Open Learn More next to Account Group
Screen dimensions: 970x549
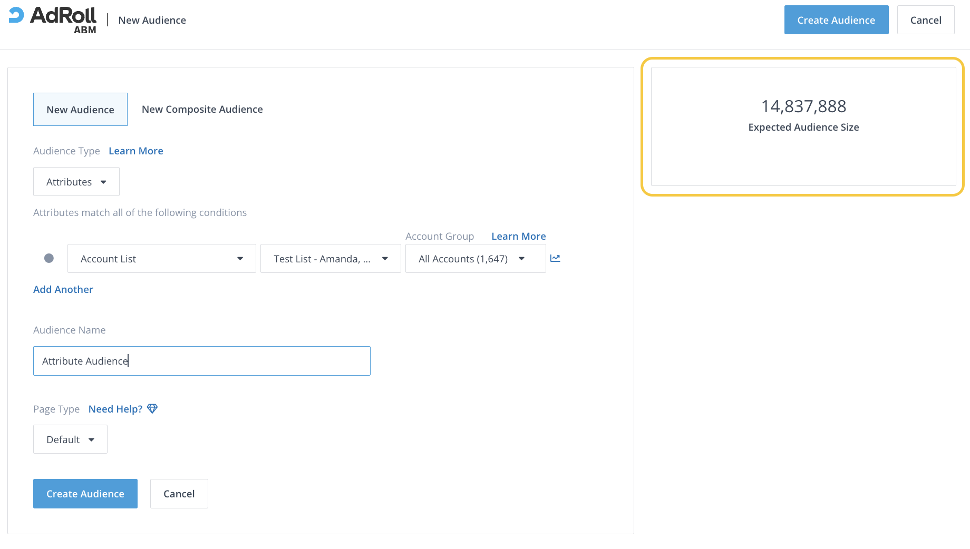point(518,236)
